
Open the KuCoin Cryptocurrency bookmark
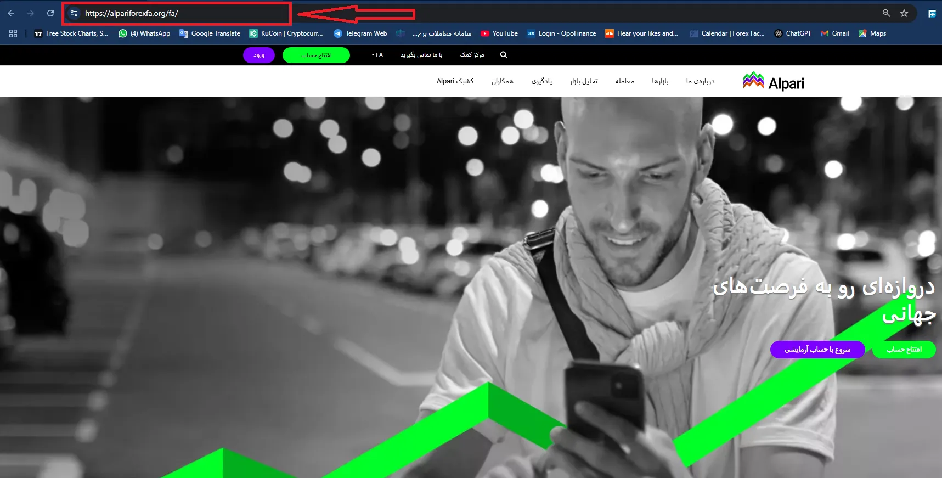286,33
